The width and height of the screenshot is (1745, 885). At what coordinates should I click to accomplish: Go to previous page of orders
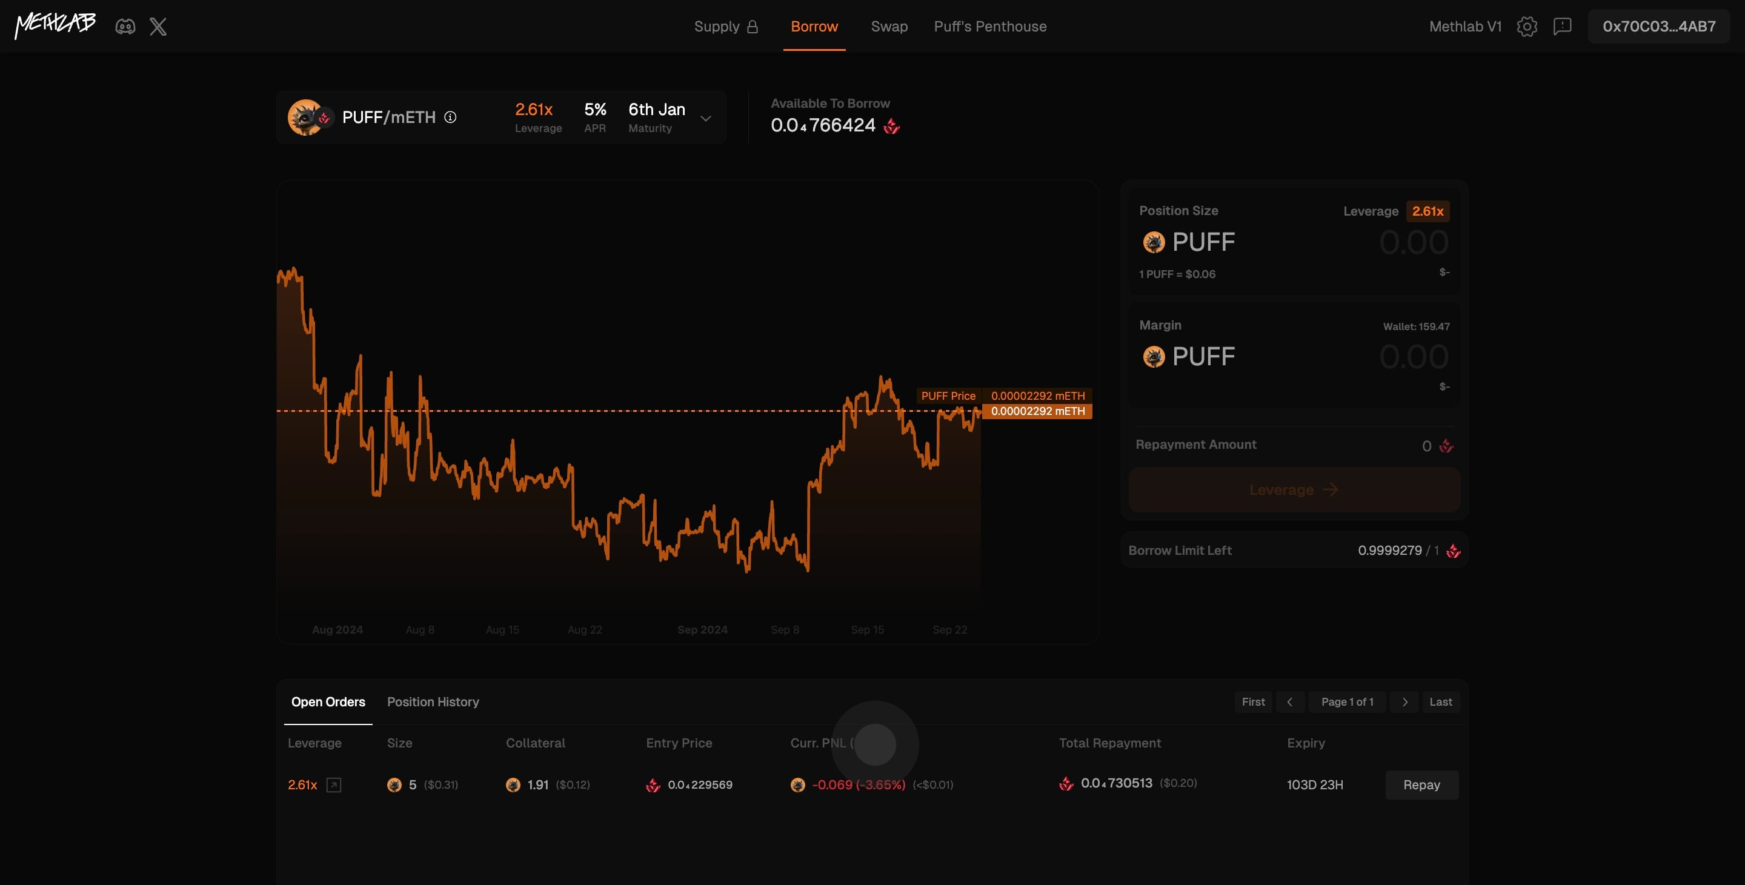[x=1290, y=702]
